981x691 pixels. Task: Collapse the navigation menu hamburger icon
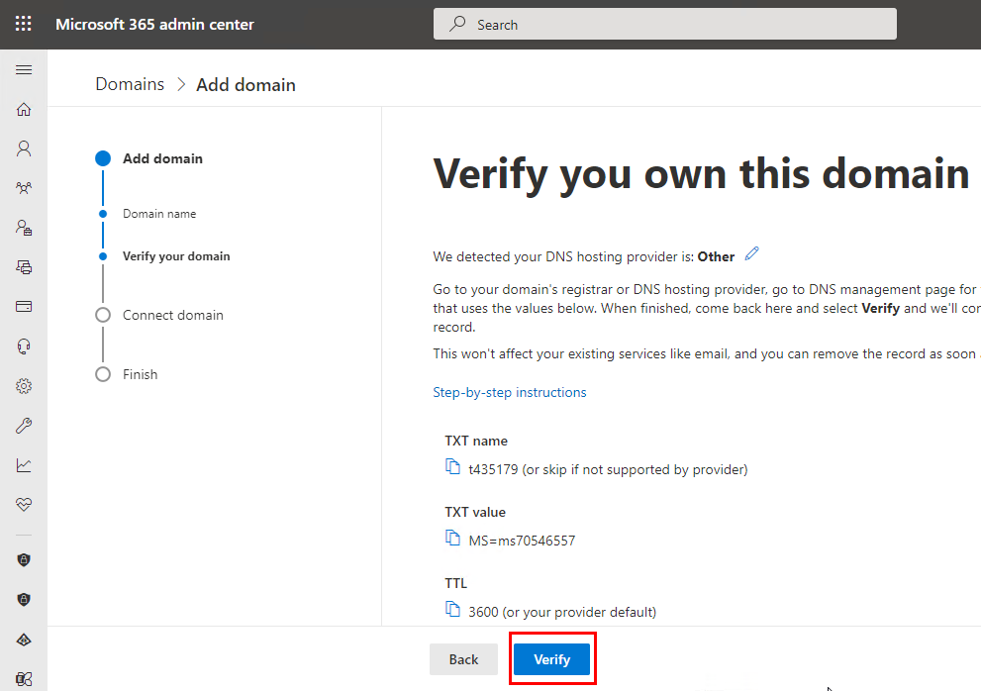pyautogui.click(x=24, y=69)
